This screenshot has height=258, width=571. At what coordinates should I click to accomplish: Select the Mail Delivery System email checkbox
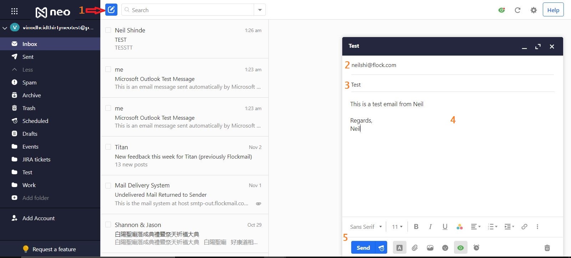108,185
